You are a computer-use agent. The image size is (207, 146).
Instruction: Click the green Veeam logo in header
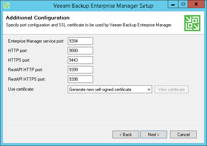[192, 23]
